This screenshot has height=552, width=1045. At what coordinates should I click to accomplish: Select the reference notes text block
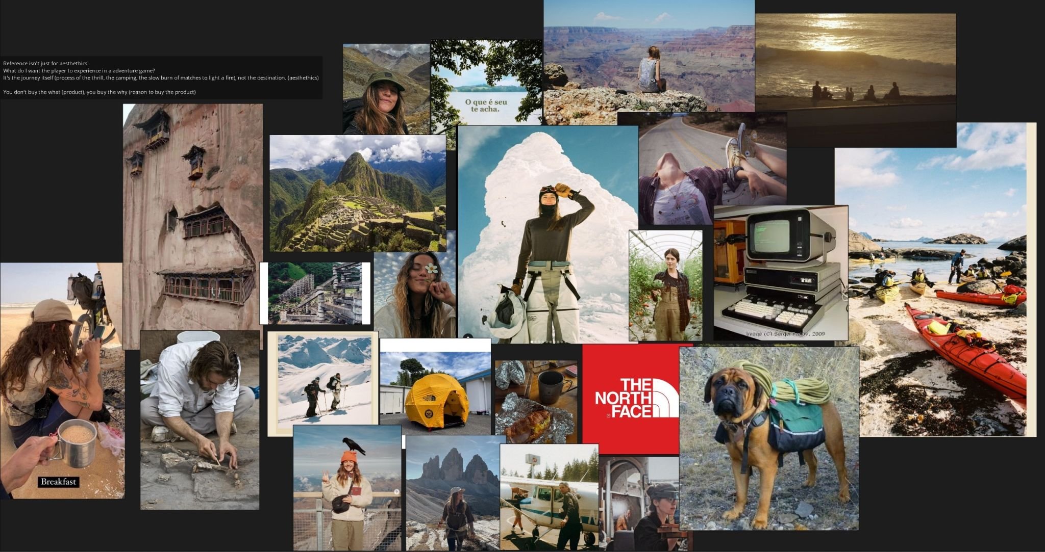(x=161, y=77)
